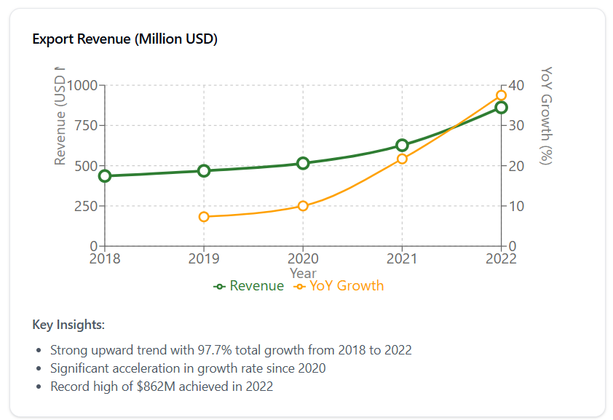The image size is (613, 420).
Task: Click the "Revenue (USD" vertical axis title
Action: click(60, 116)
